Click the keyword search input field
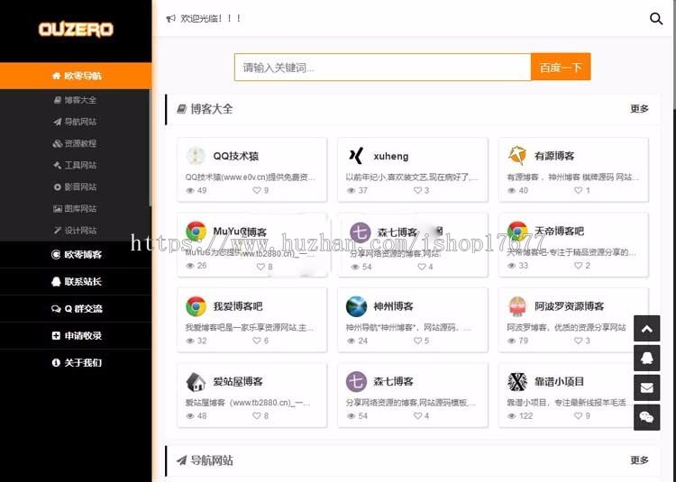This screenshot has width=676, height=482. point(382,68)
